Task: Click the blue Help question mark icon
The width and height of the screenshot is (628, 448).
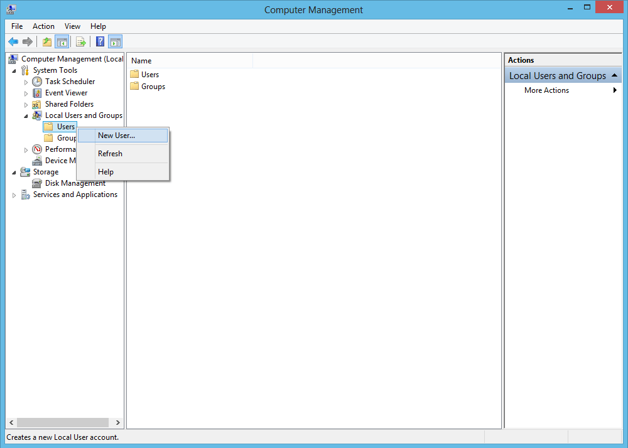Action: click(100, 42)
